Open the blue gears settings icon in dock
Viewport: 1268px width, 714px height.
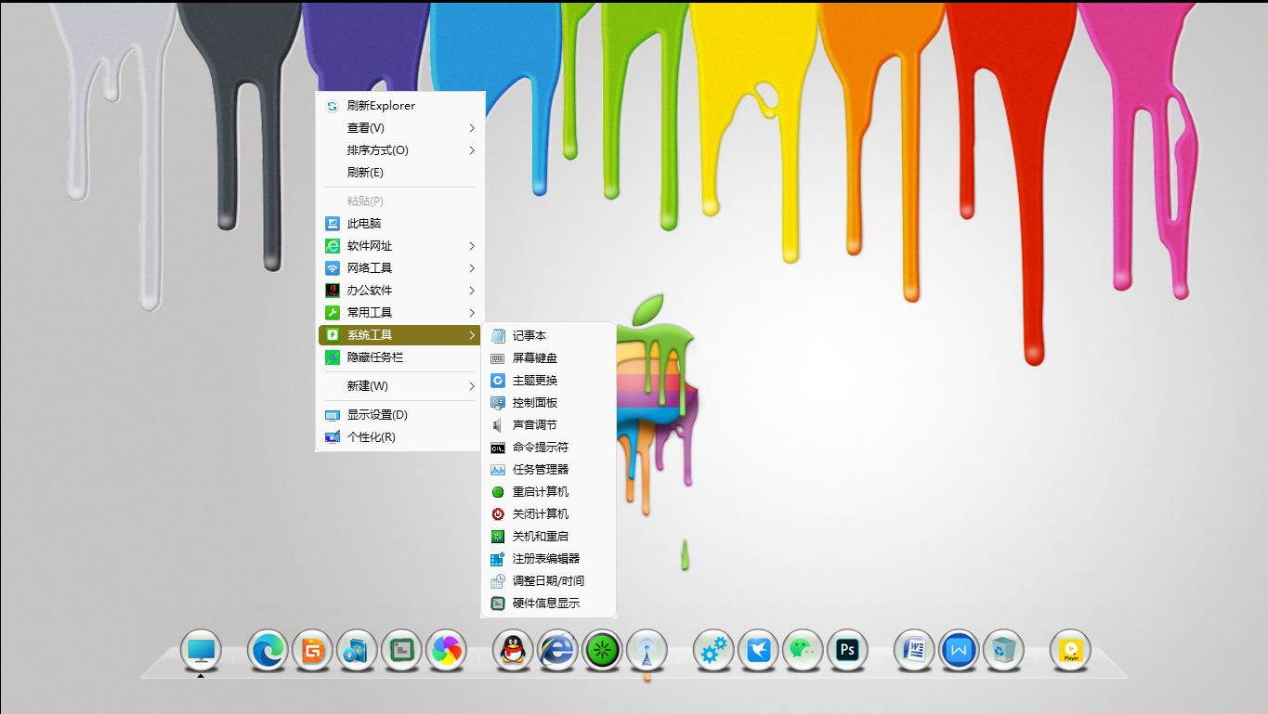coord(713,651)
